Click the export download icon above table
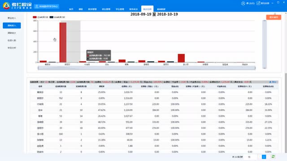287x161 pixels. [270, 82]
